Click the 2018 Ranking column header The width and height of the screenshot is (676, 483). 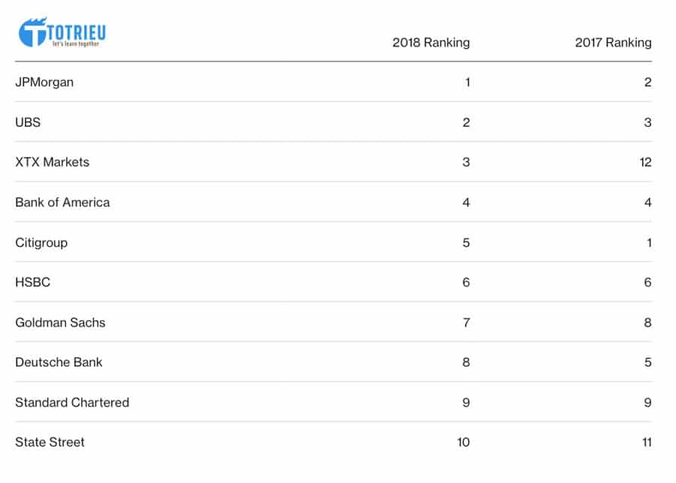[430, 43]
